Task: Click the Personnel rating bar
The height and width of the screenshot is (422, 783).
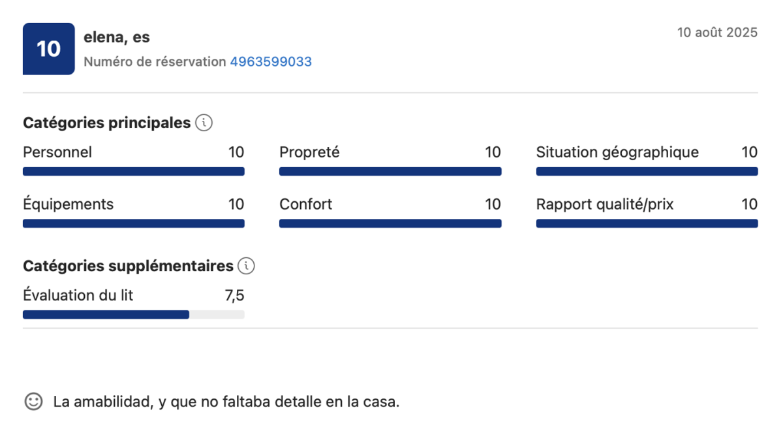Action: (134, 171)
